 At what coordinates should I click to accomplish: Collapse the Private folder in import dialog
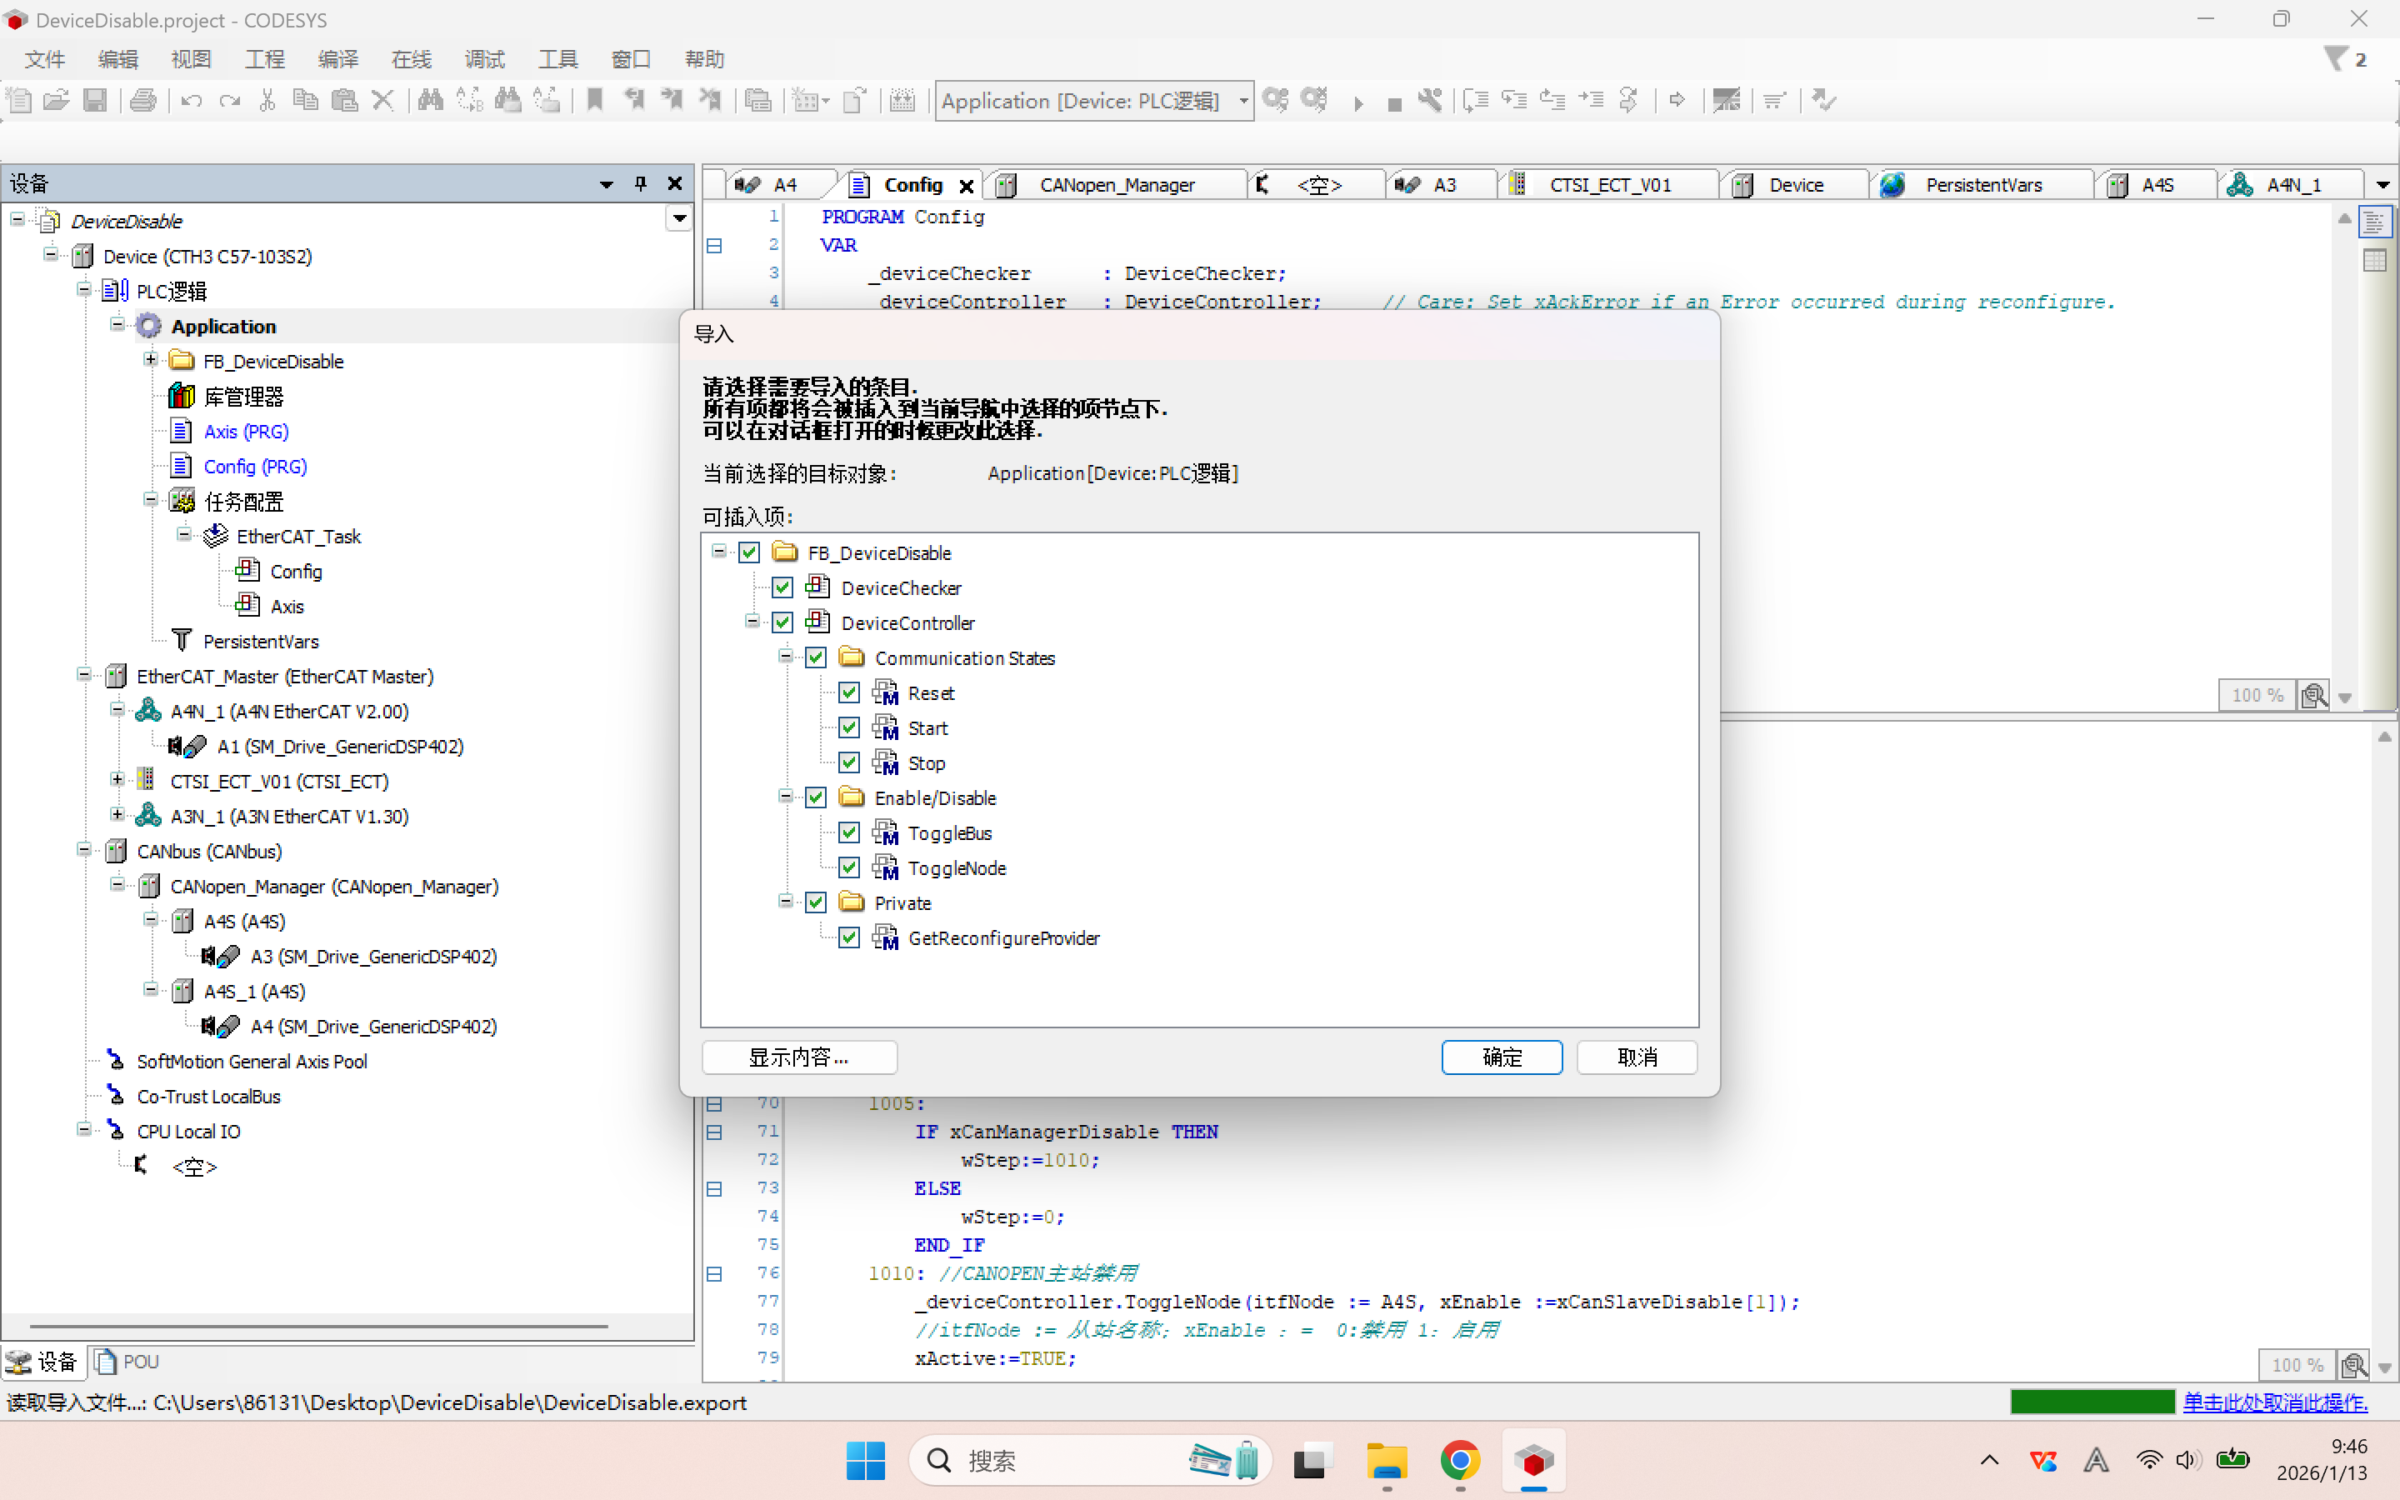coord(786,902)
